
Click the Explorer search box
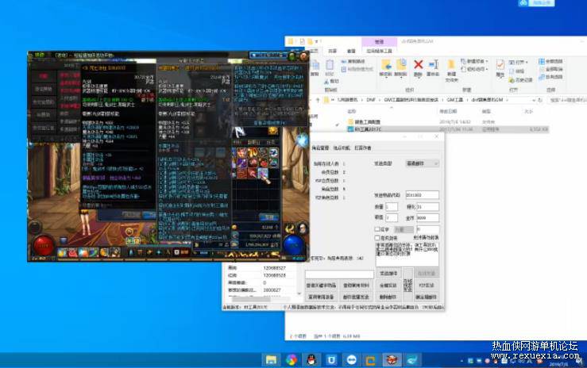(567, 100)
